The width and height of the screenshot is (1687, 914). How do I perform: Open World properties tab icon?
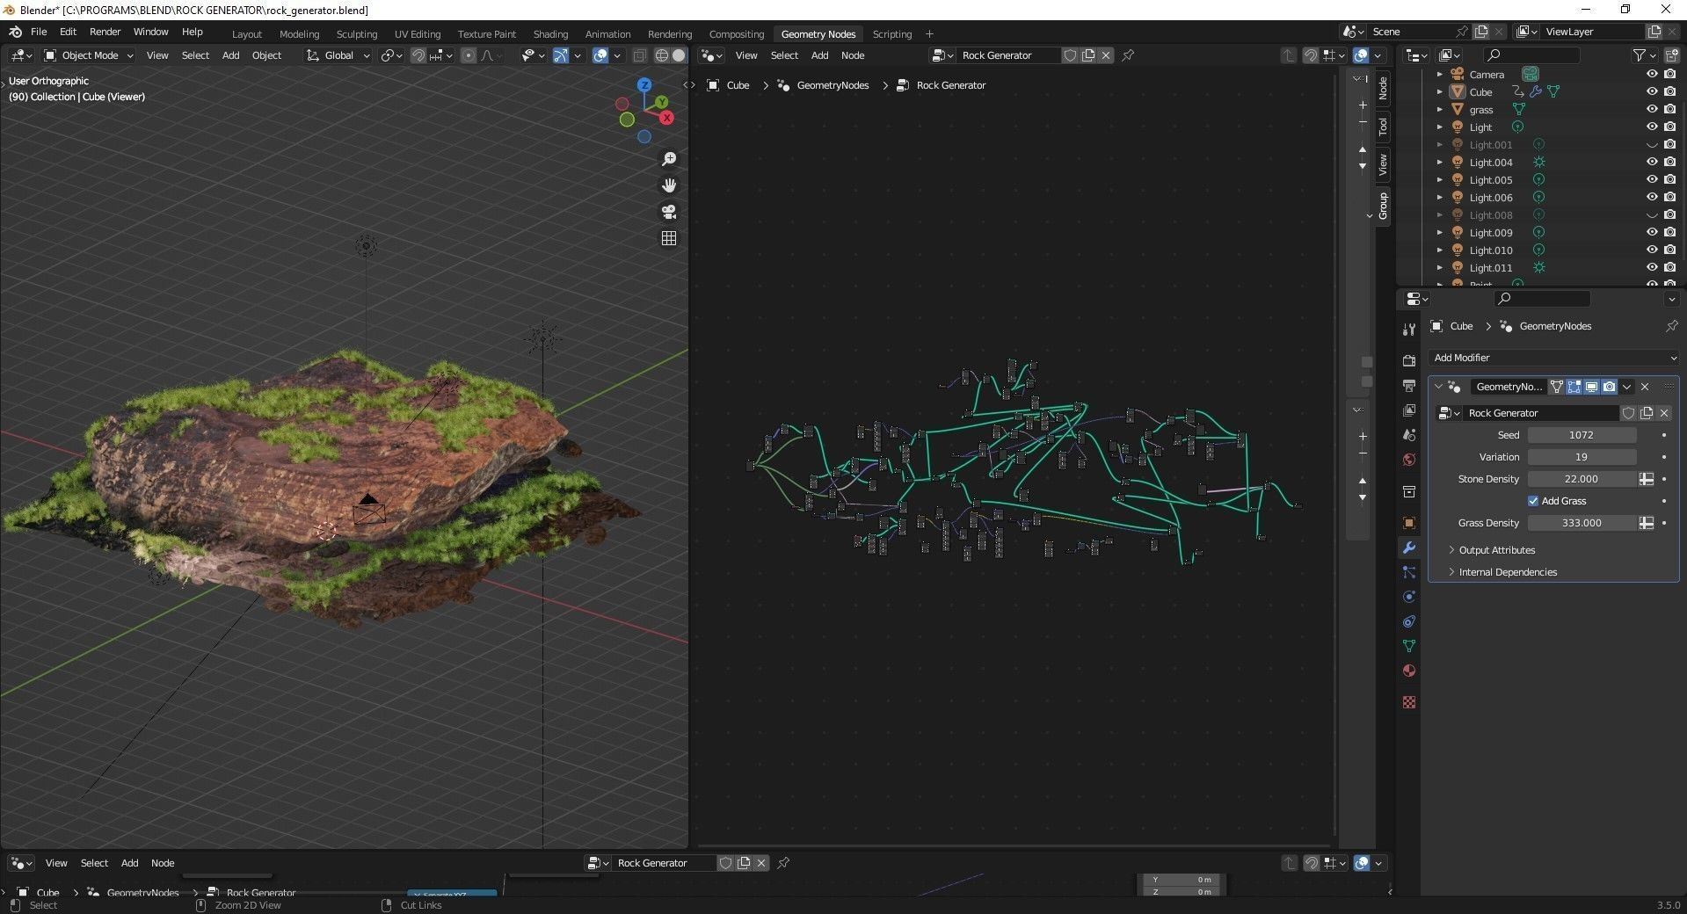[1409, 460]
